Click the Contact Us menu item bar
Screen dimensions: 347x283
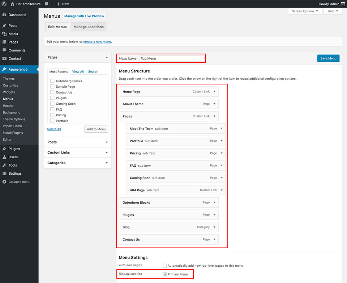tap(169, 240)
